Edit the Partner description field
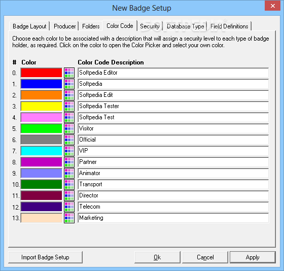The width and height of the screenshot is (284, 271). (x=173, y=162)
